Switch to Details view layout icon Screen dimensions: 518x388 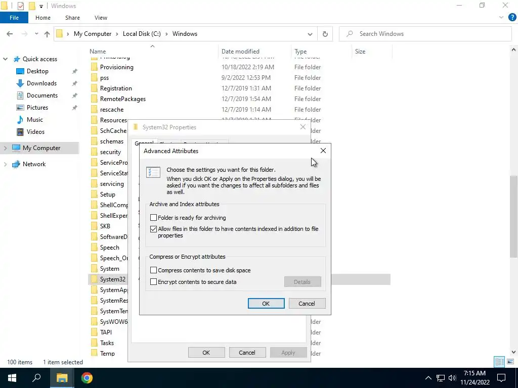coord(499,362)
